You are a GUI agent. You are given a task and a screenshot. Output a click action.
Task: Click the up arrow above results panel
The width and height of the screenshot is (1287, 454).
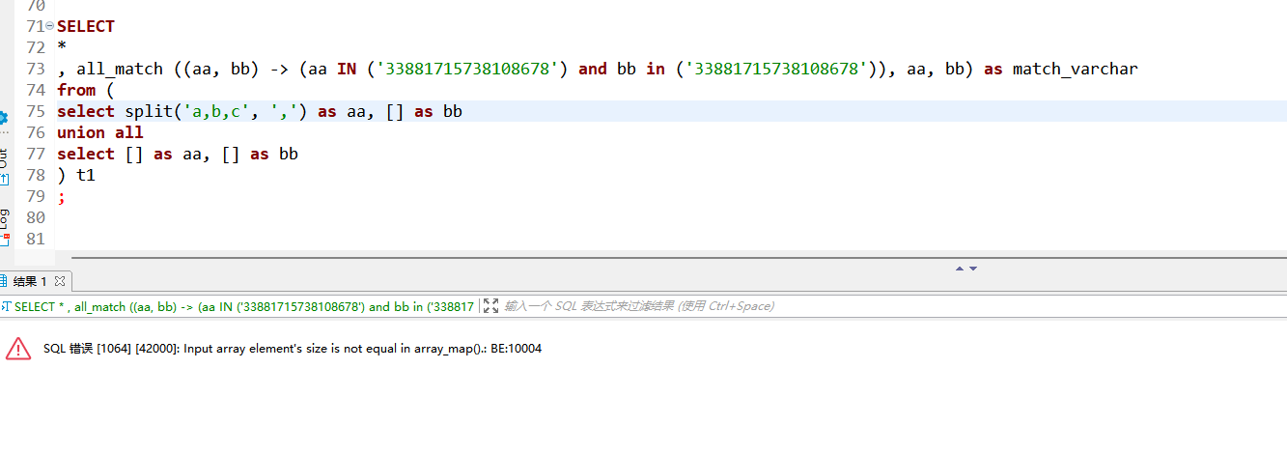point(960,269)
